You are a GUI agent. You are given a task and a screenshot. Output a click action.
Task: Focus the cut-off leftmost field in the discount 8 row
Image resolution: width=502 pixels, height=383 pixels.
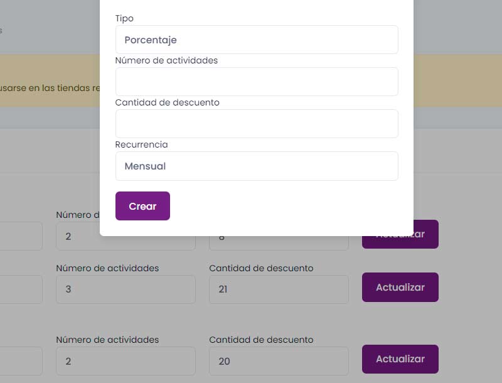21,236
